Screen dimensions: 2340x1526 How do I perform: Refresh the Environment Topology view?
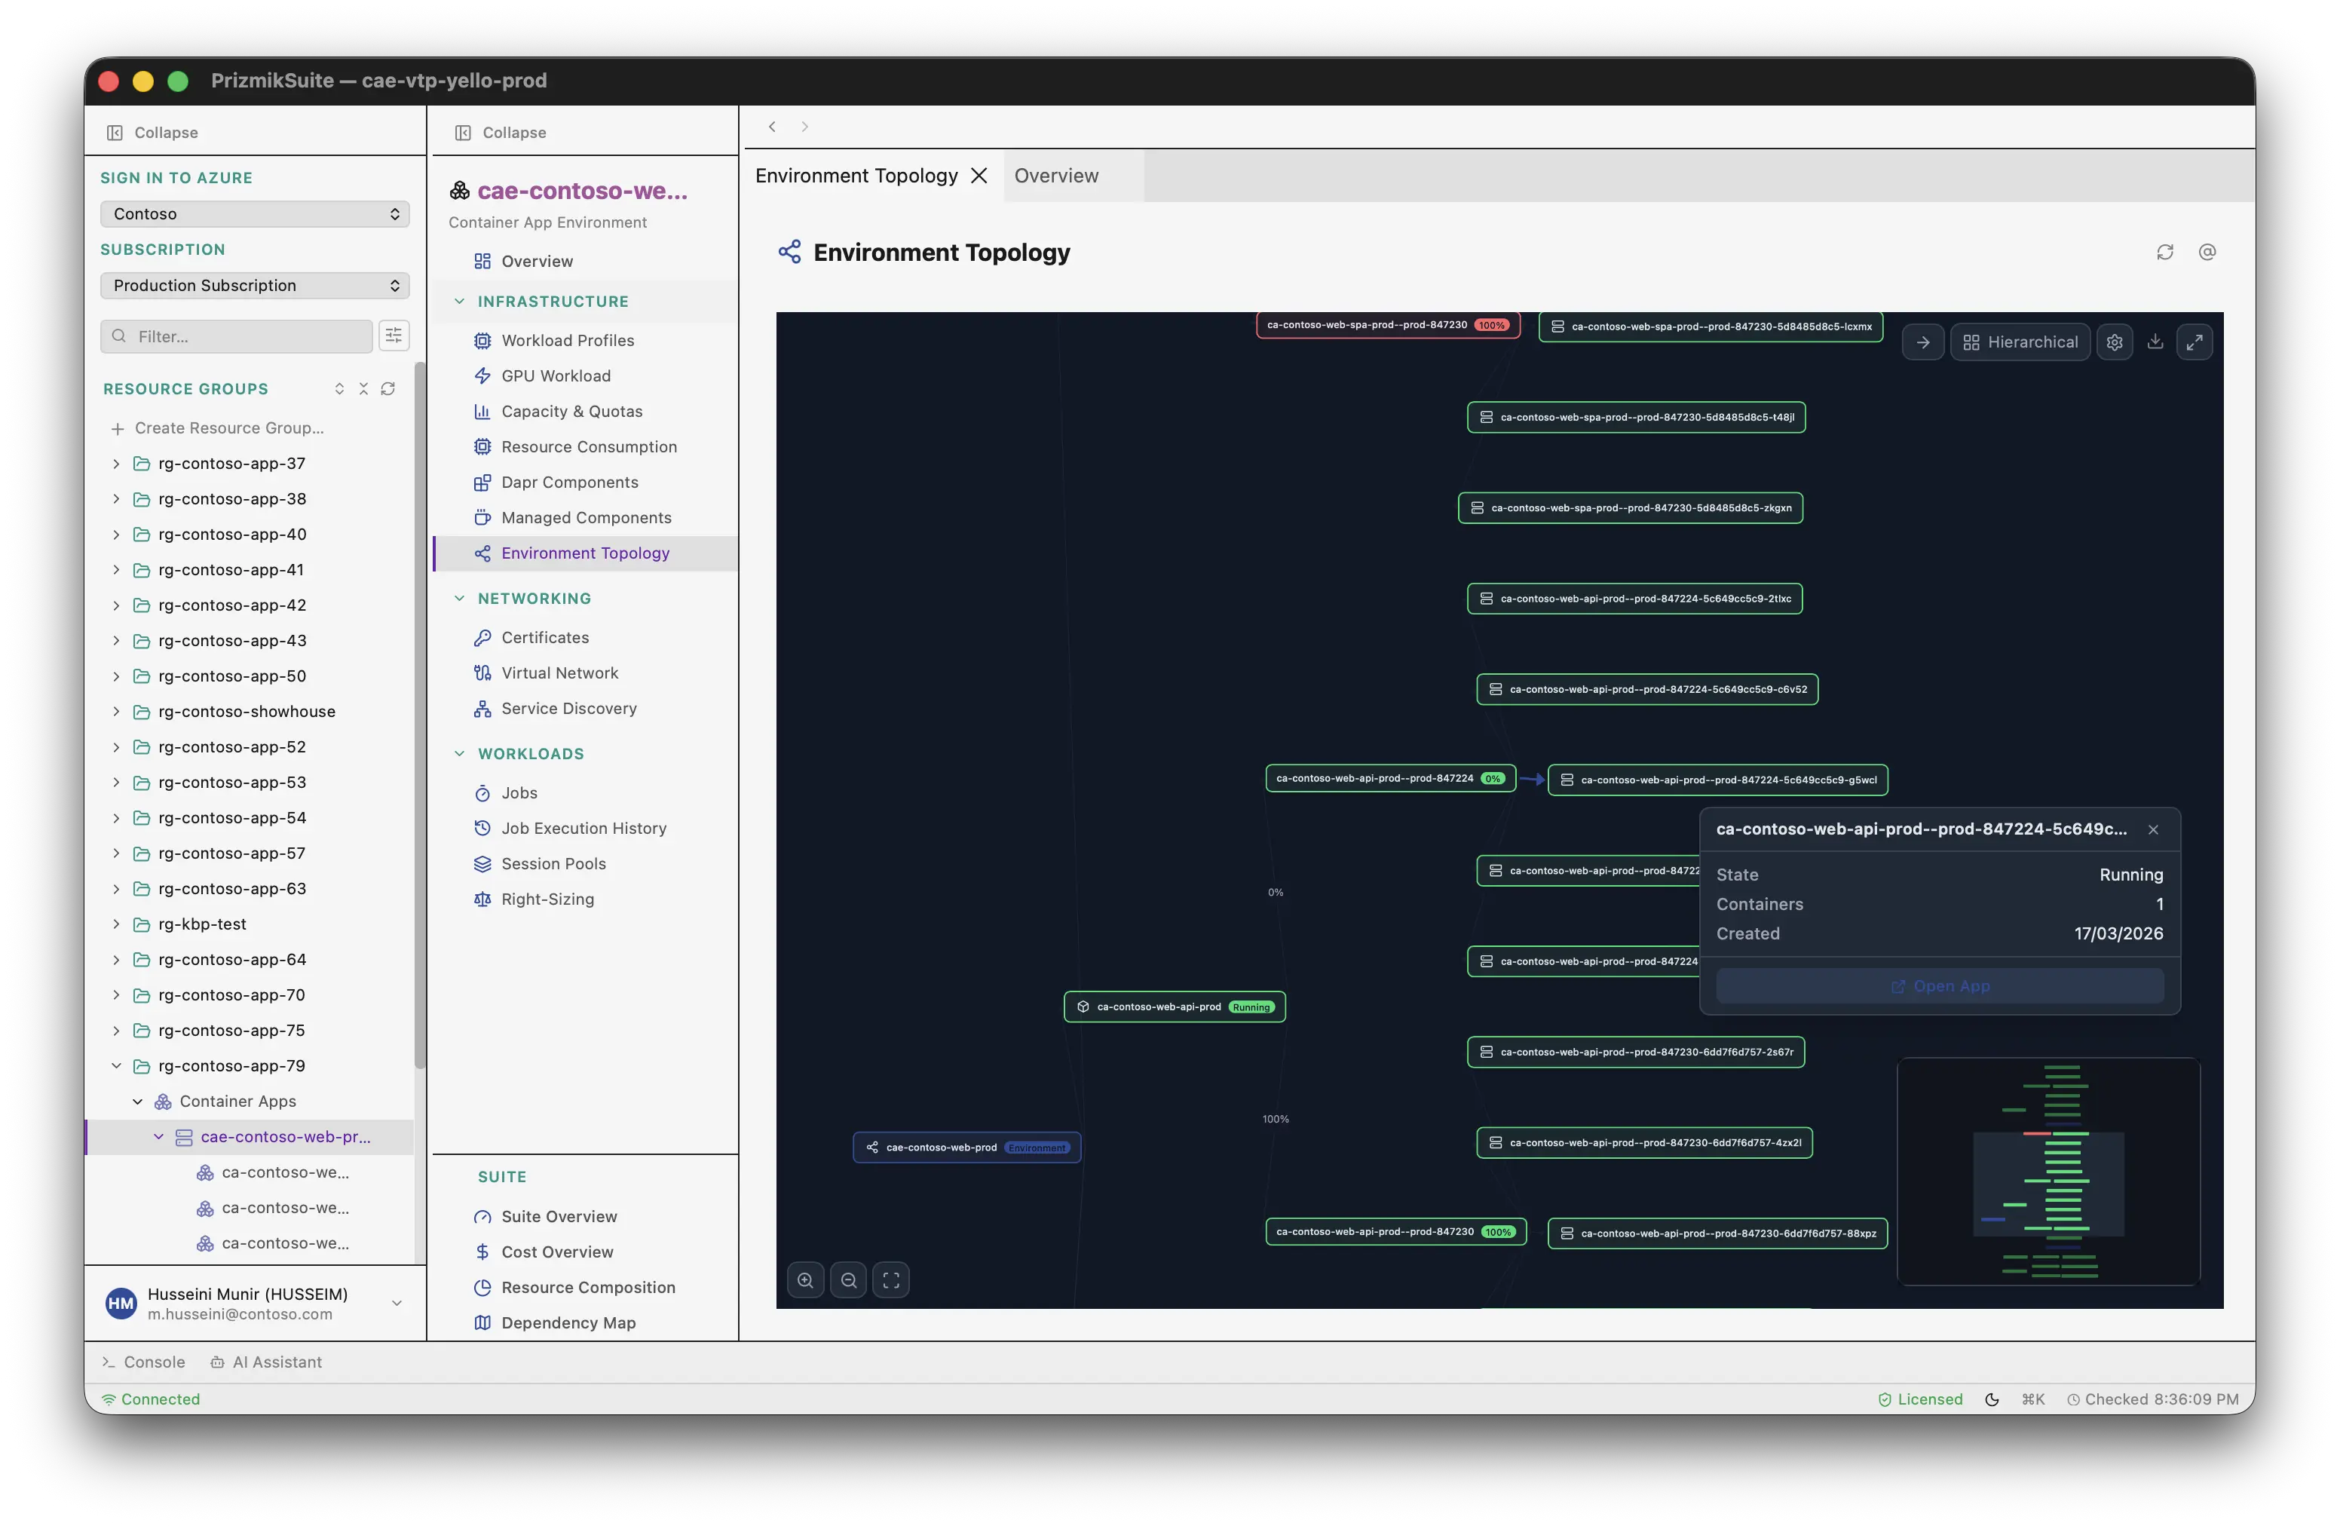(x=2164, y=253)
